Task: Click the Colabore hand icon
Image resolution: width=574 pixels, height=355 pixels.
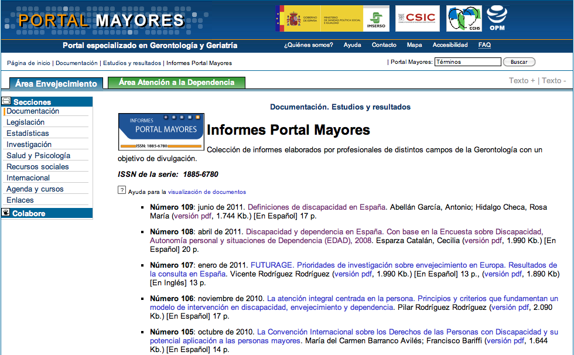Action: (6, 212)
